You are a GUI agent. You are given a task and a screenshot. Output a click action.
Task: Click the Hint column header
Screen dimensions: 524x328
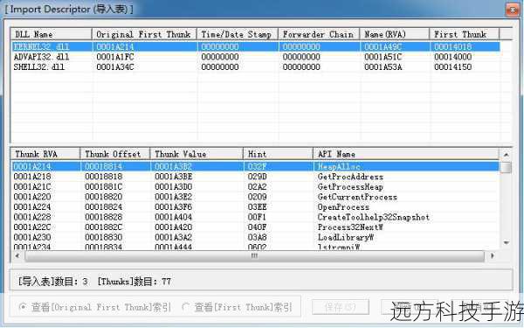coord(278,154)
